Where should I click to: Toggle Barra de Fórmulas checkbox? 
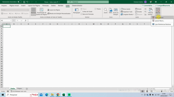point(81,14)
